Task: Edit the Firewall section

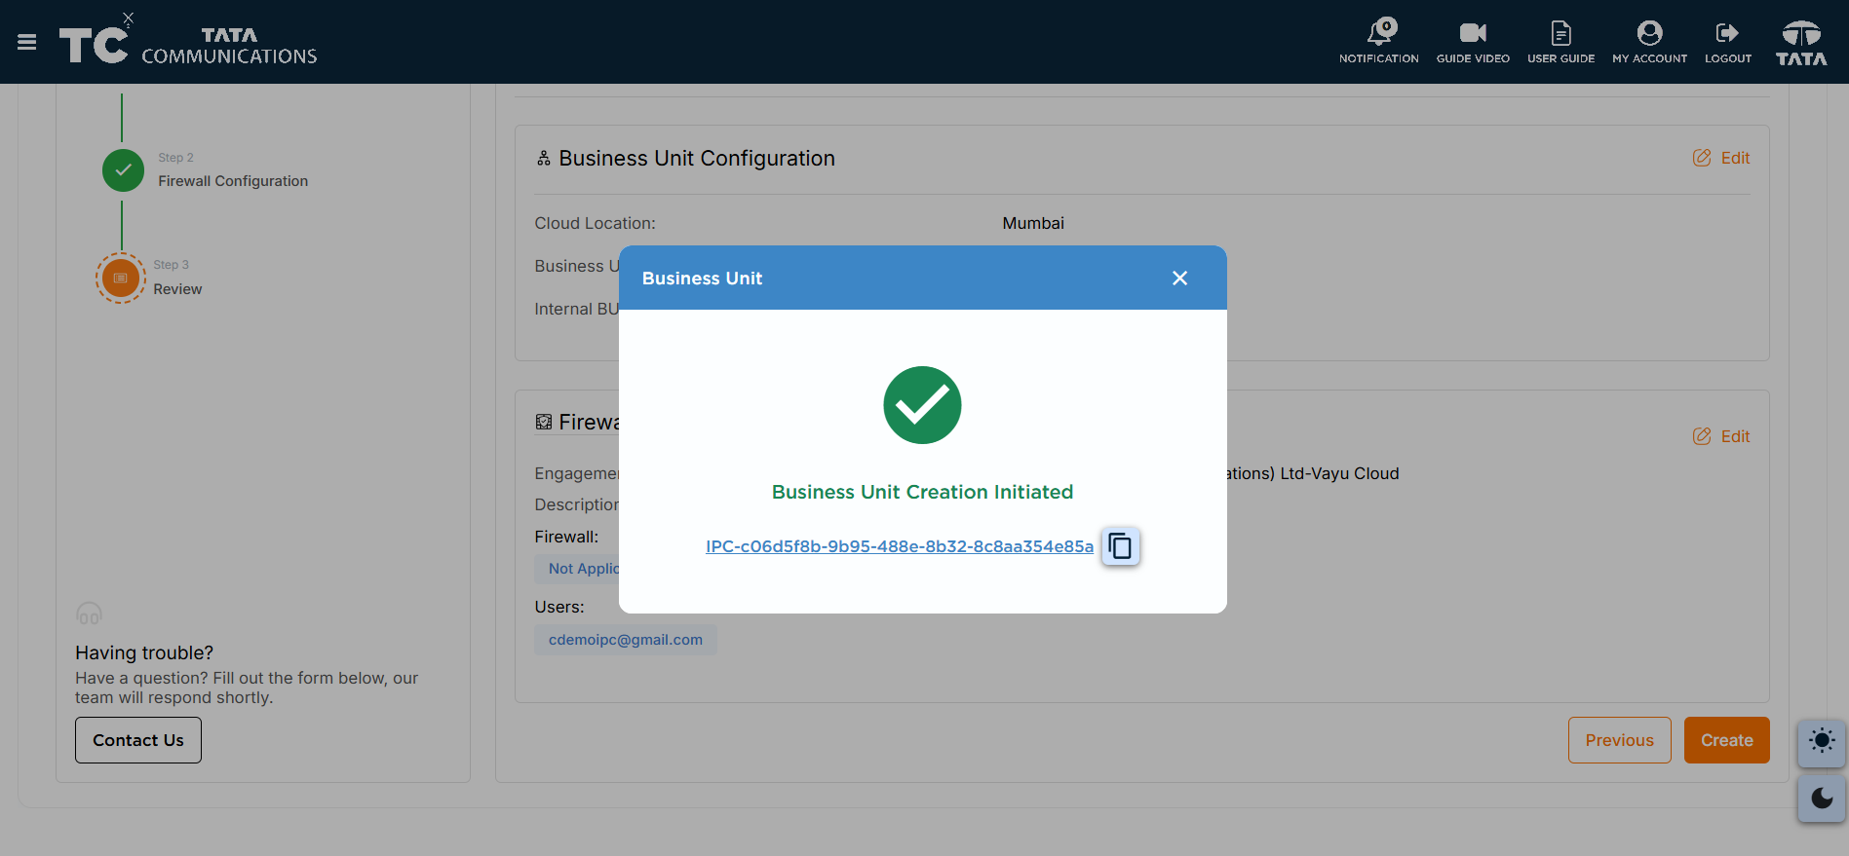Action: click(1721, 436)
